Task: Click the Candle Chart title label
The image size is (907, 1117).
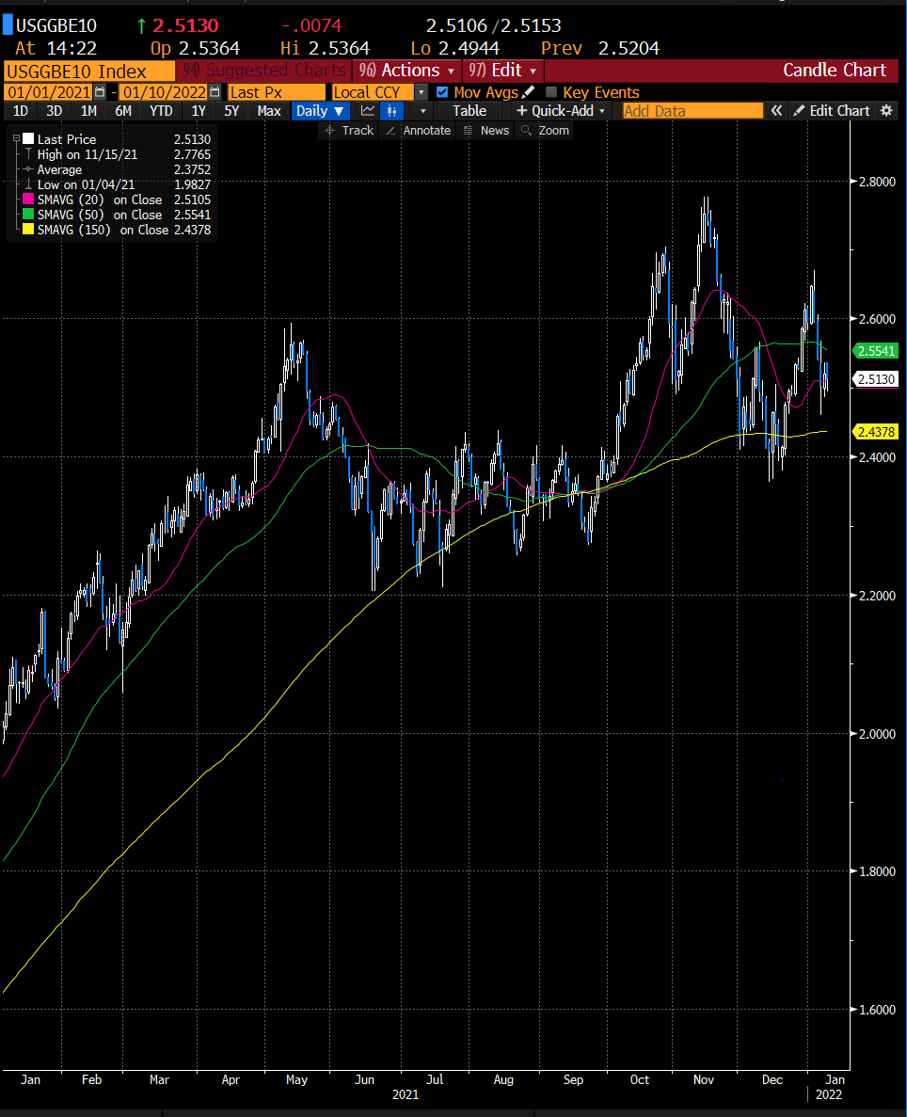Action: [835, 70]
